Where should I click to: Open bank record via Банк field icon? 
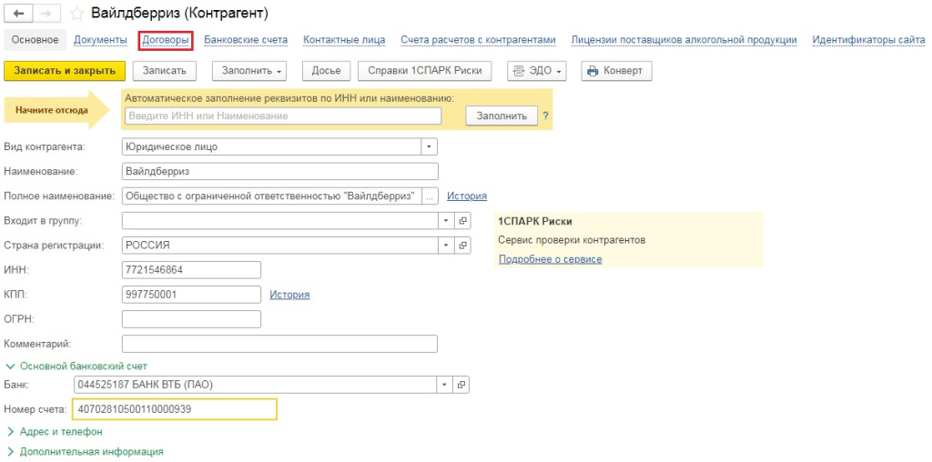point(462,385)
